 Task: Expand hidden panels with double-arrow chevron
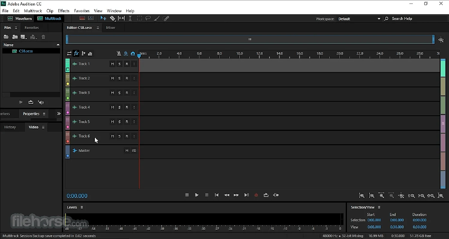tap(59, 114)
